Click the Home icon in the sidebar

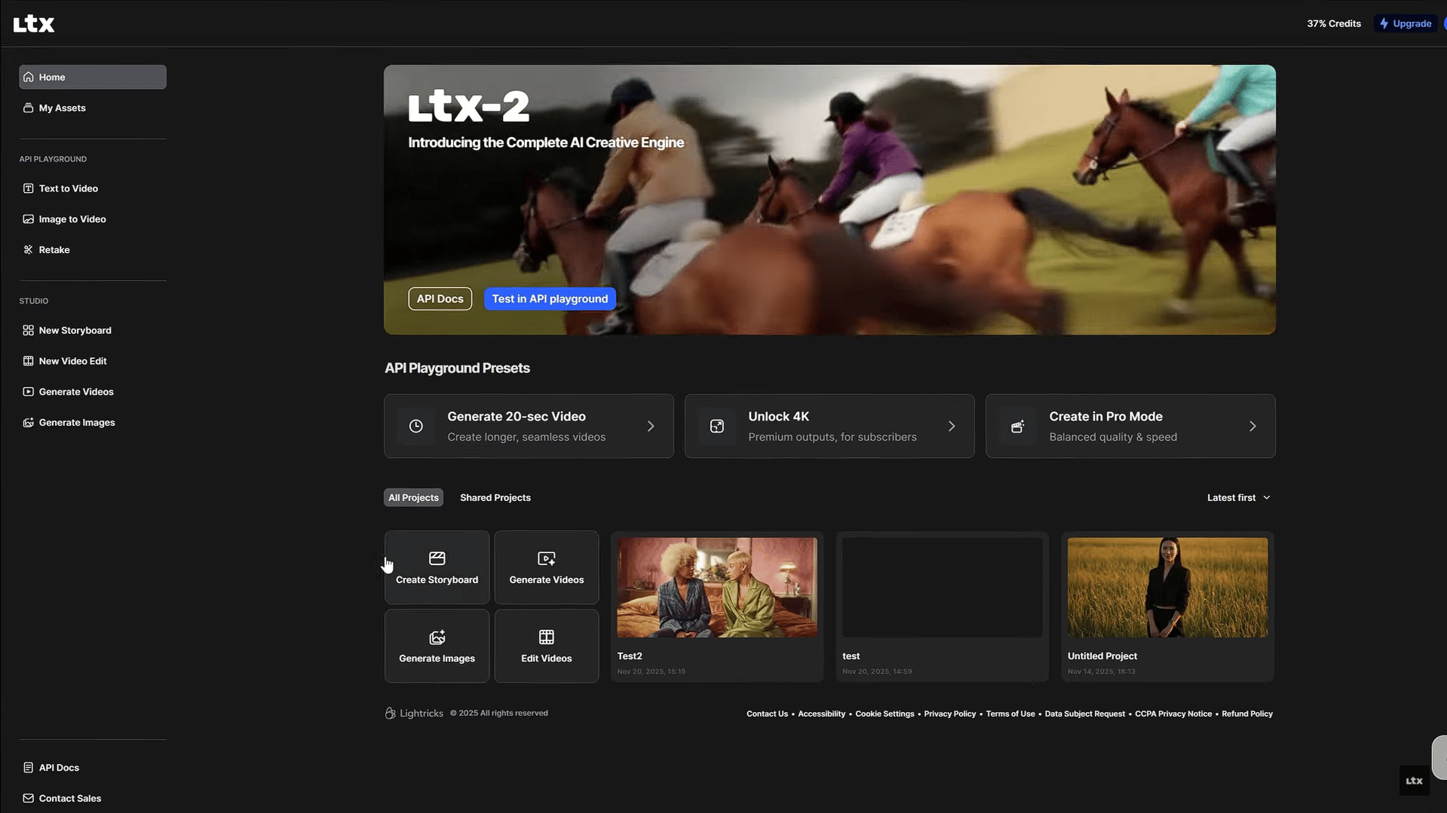coord(29,77)
